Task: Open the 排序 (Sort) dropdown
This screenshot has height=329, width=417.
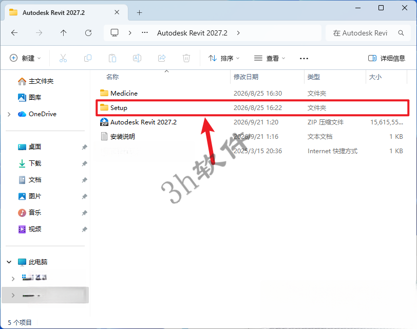Action: tap(224, 58)
